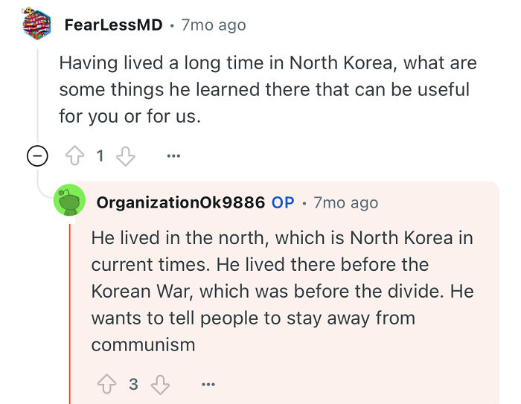Click OrganizationOk9886's green Snoo avatar
The image size is (521, 404).
point(69,200)
